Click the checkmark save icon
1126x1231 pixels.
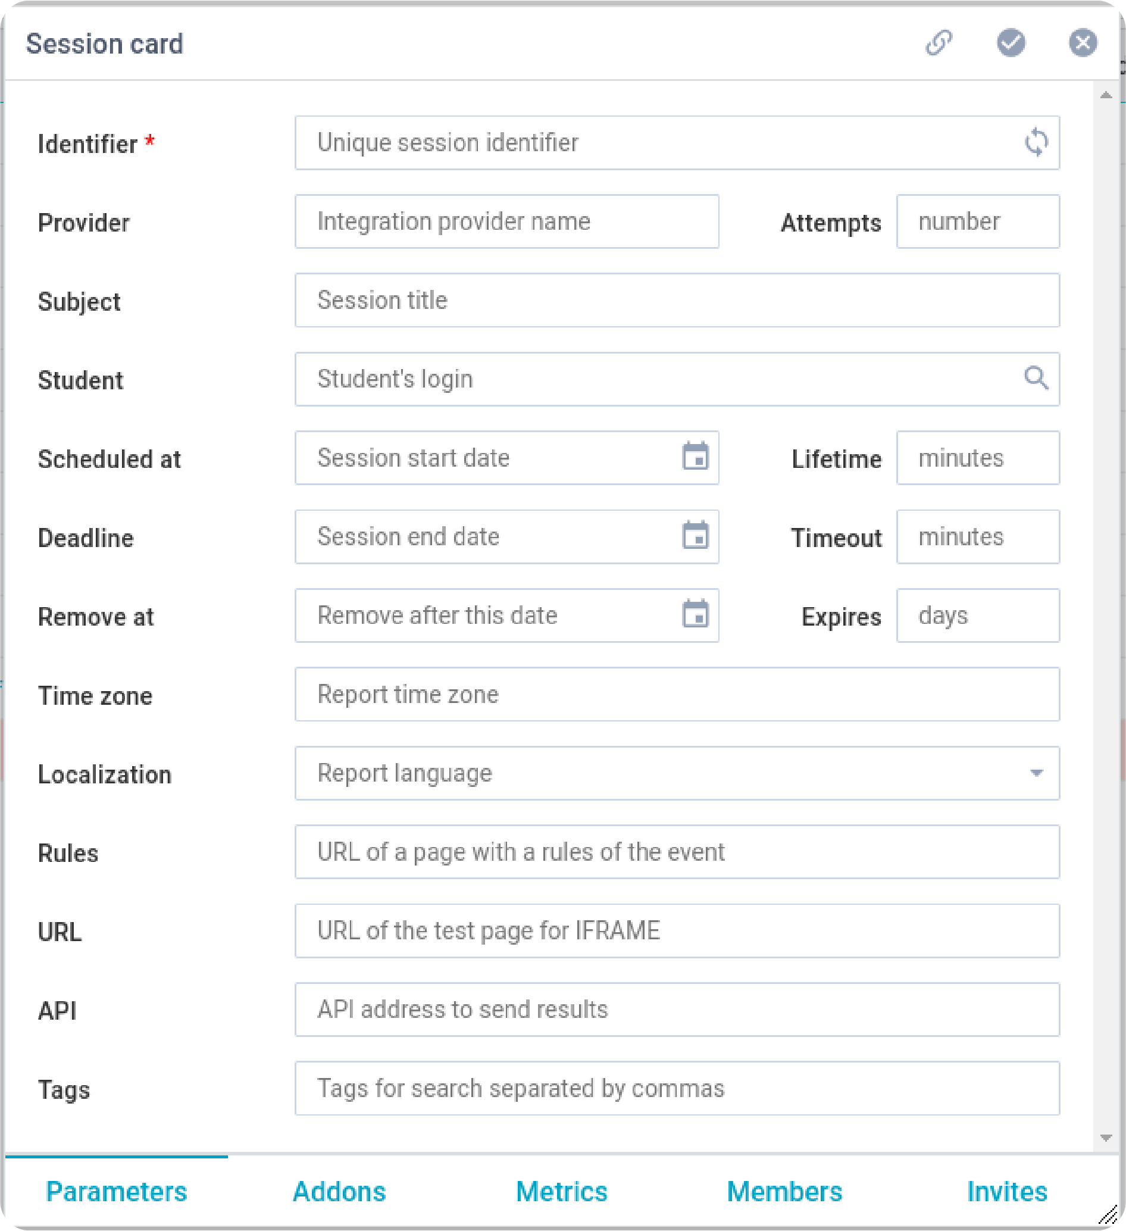(x=1011, y=43)
